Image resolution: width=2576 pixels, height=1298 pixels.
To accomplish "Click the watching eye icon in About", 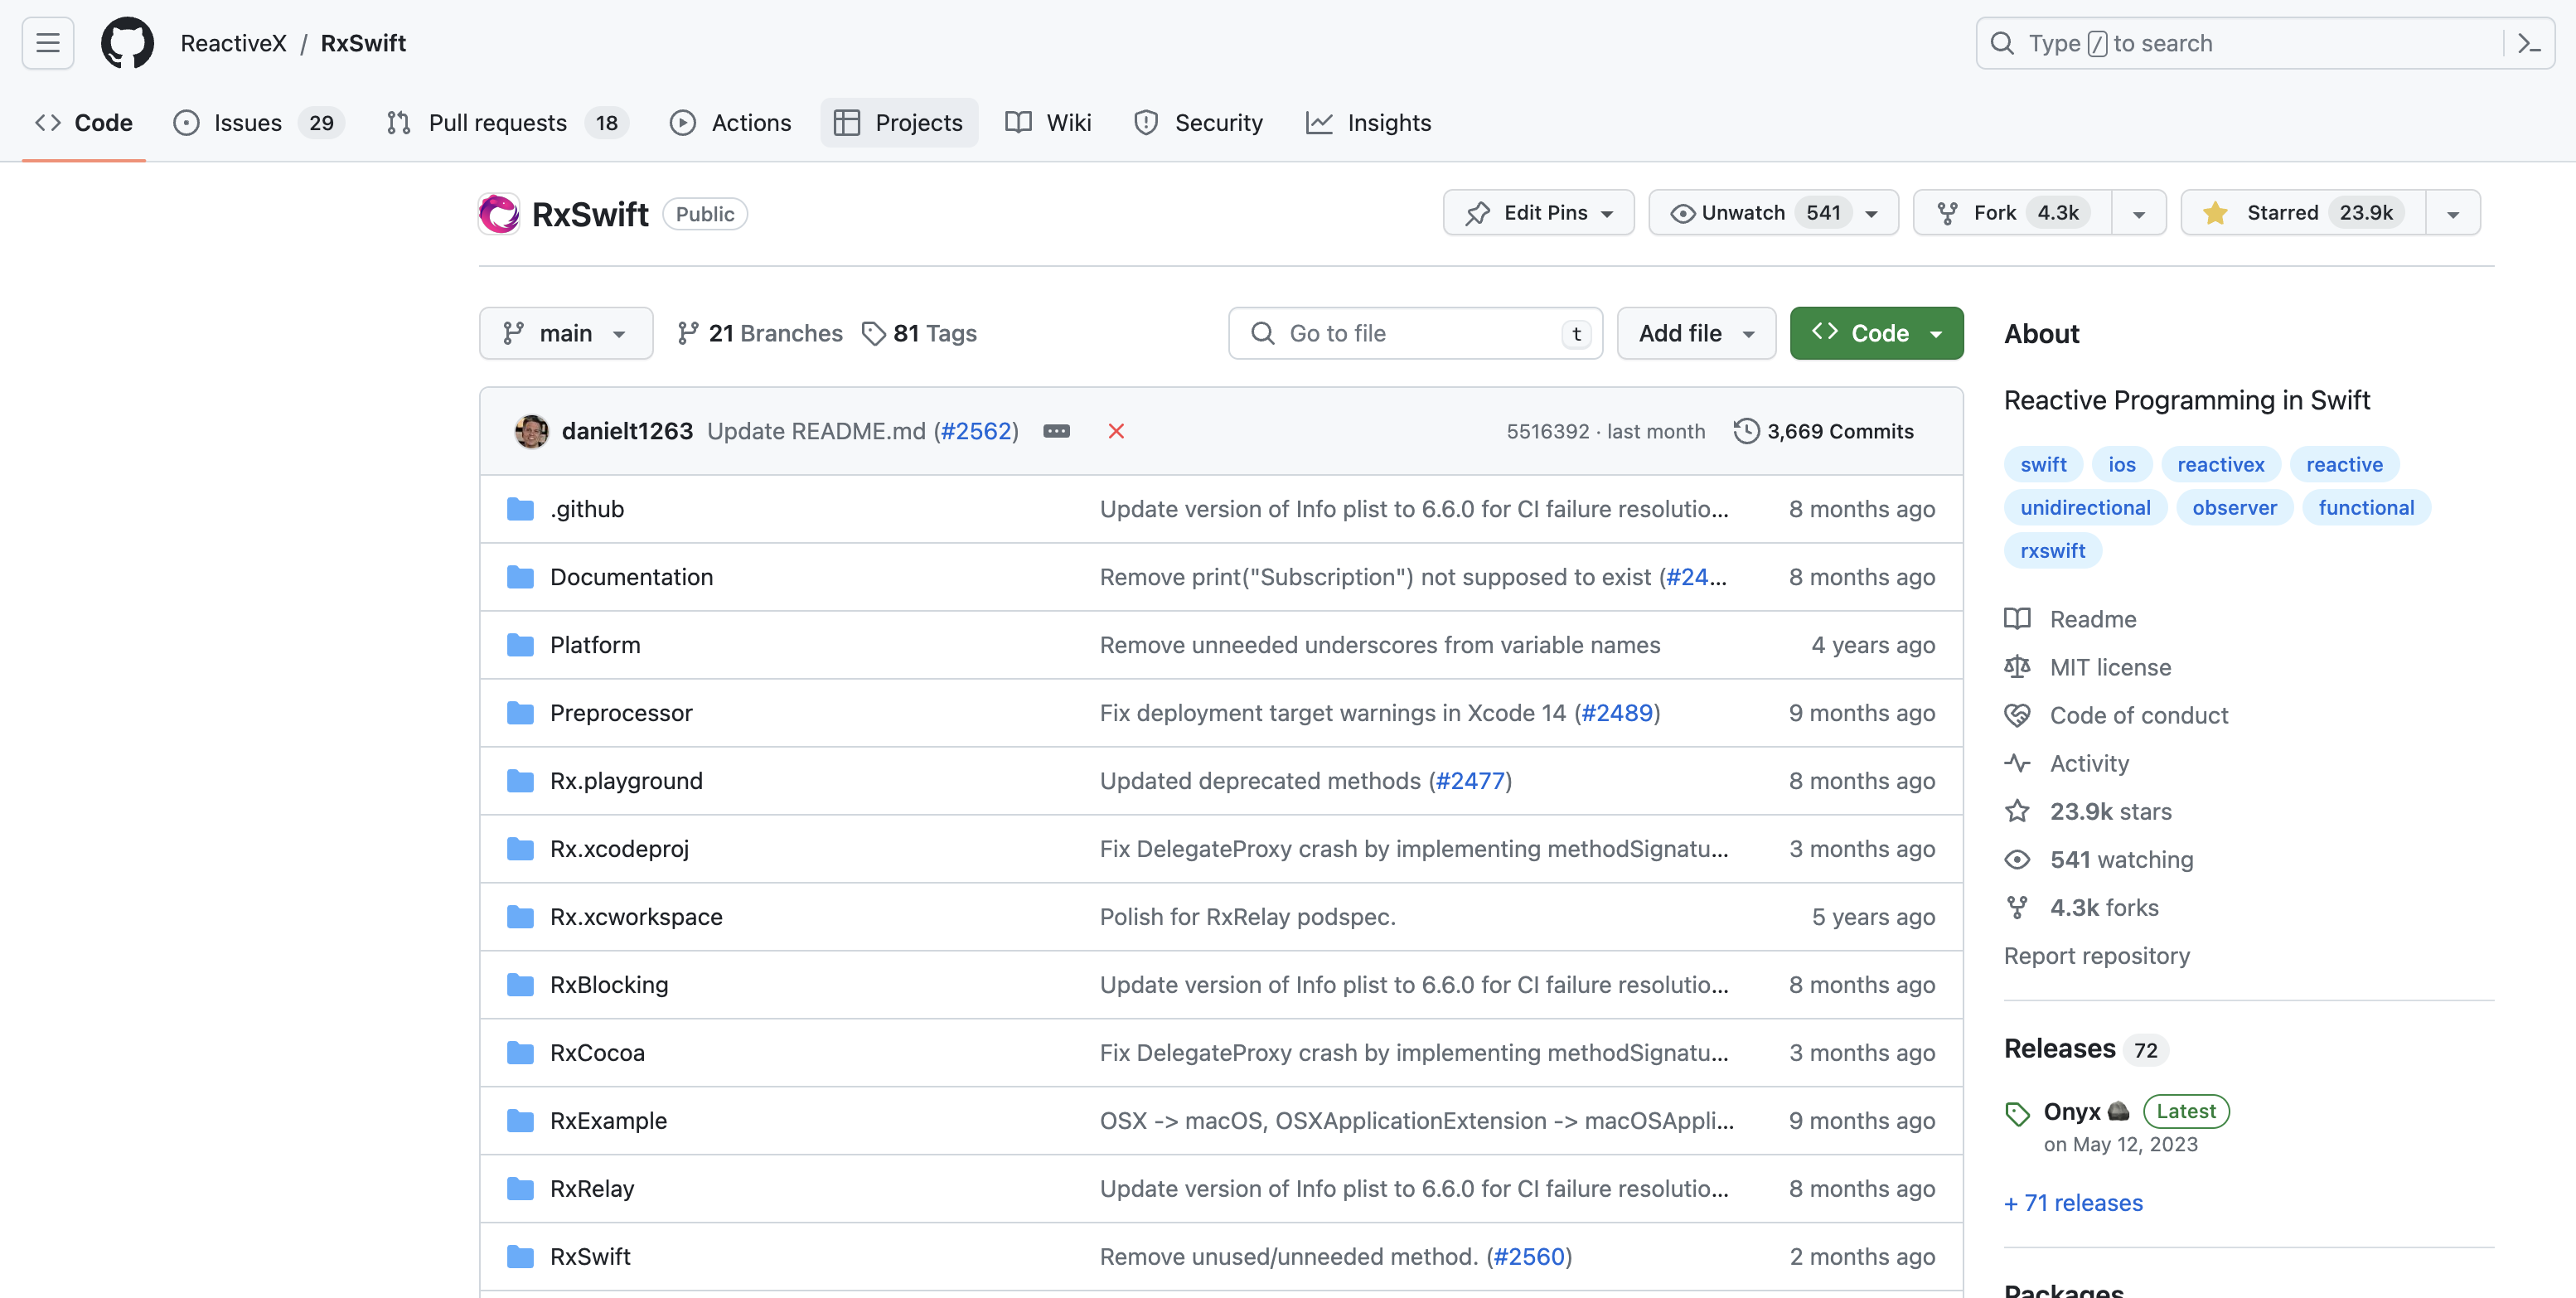I will click(x=2017, y=859).
